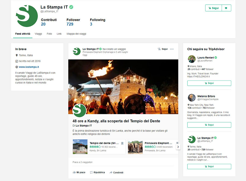Open La Stampa IT avatar in suggestions panel
246x181 pixels.
pos(192,139)
